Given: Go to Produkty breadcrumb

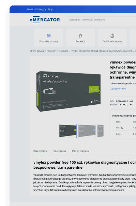Looking at the screenshot, I should pos(51,51).
